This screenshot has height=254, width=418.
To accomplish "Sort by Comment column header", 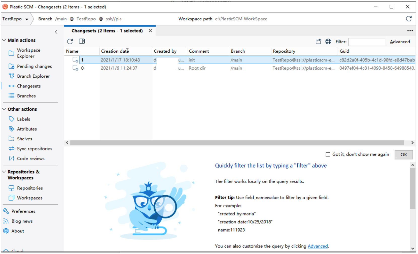I will tap(208, 51).
